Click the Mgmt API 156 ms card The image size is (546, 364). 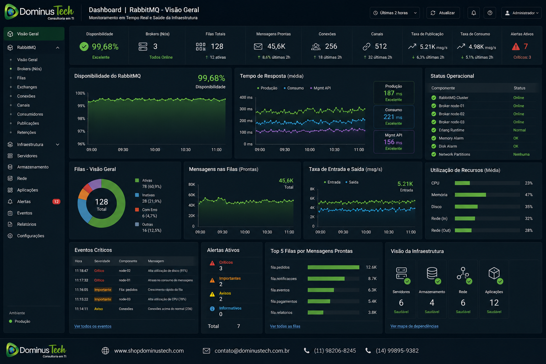(394, 142)
